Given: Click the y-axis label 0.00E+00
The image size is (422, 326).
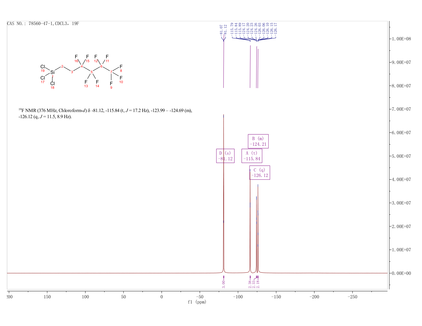Looking at the screenshot, I should point(402,273).
